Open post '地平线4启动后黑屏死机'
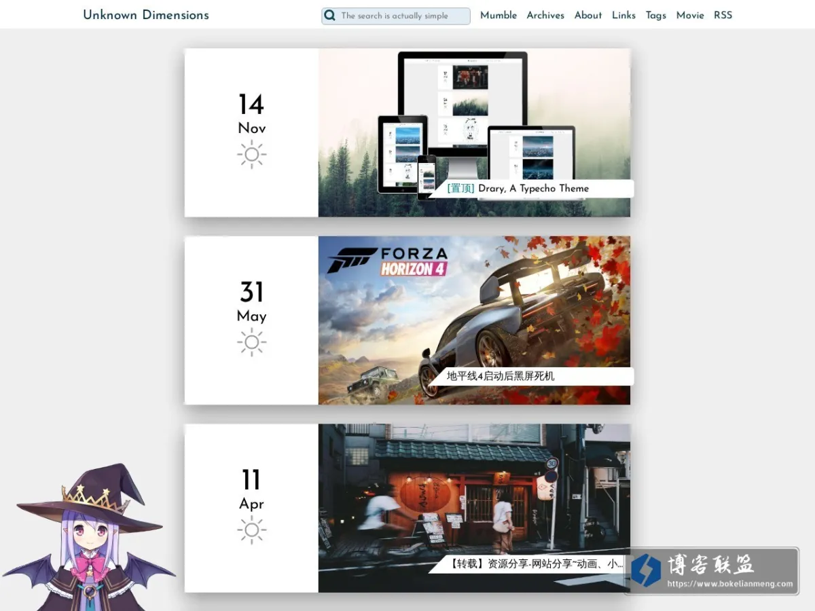 pyautogui.click(x=501, y=376)
